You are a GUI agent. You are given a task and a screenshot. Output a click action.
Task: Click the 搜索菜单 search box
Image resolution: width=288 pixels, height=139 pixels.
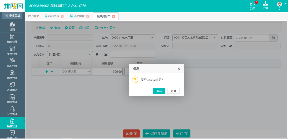click(12, 16)
